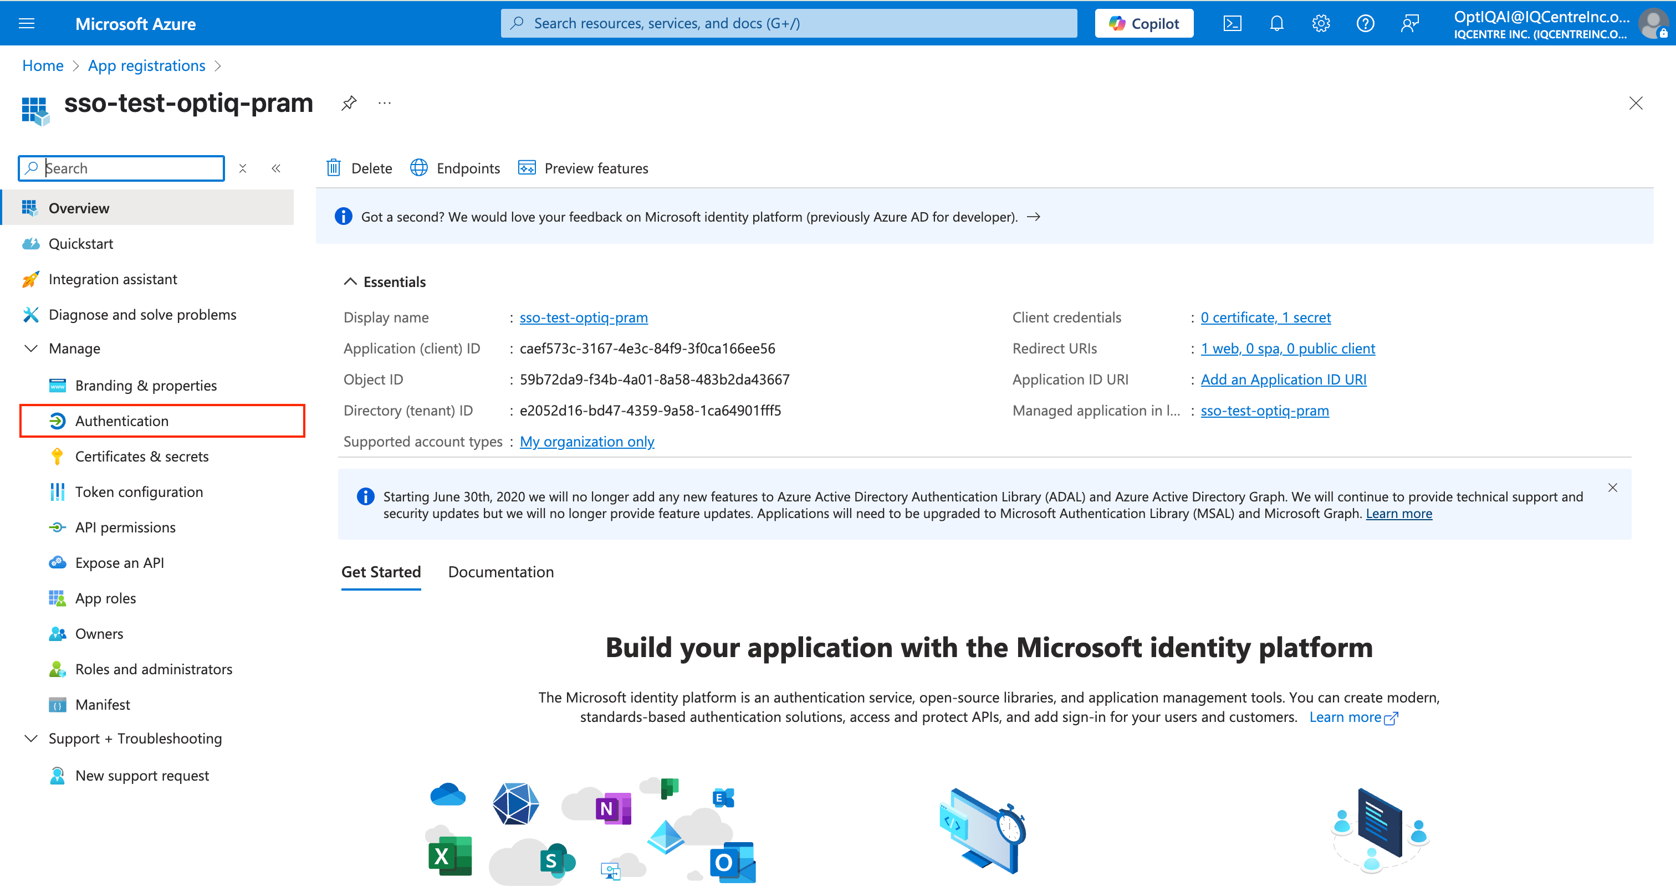Click My organization only link
The width and height of the screenshot is (1676, 892).
(587, 442)
